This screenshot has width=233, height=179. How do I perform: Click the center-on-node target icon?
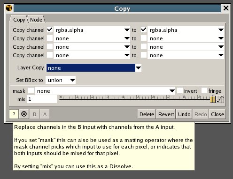click(24, 114)
